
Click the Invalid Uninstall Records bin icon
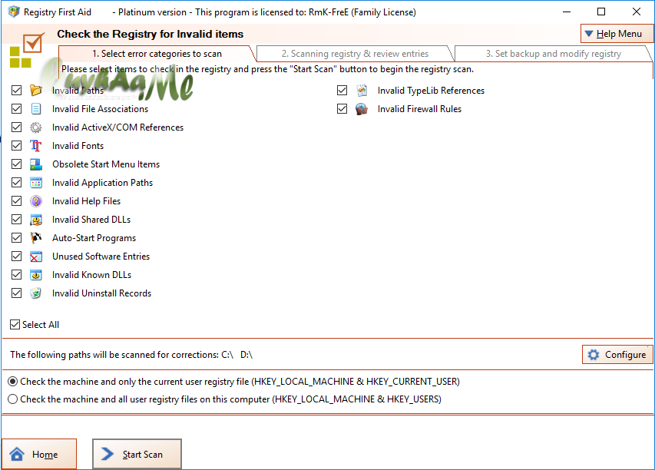(36, 293)
